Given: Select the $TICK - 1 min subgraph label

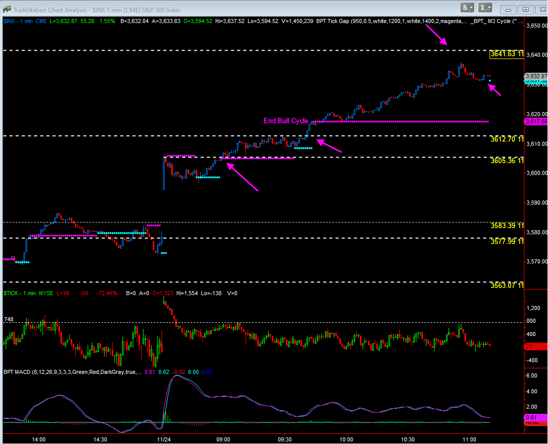Looking at the screenshot, I should tap(20, 293).
